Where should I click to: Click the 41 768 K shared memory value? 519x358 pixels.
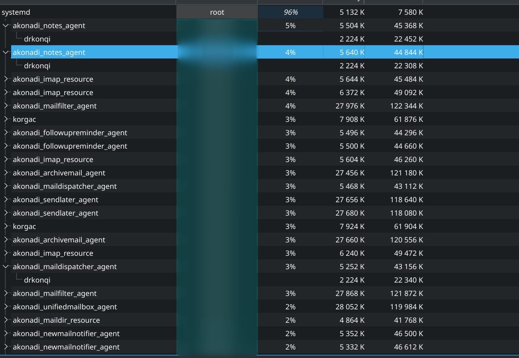pyautogui.click(x=408, y=321)
